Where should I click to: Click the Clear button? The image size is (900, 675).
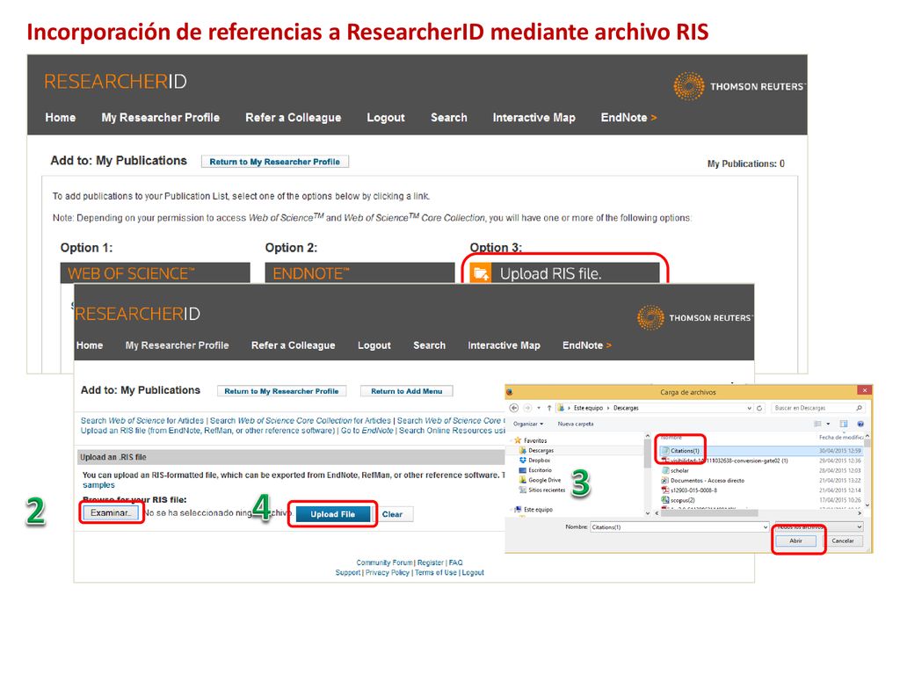393,514
